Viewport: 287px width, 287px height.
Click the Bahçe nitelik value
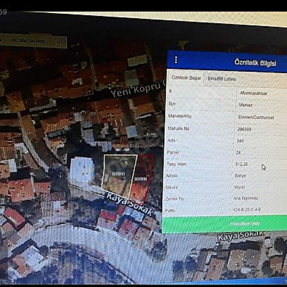(x=240, y=176)
